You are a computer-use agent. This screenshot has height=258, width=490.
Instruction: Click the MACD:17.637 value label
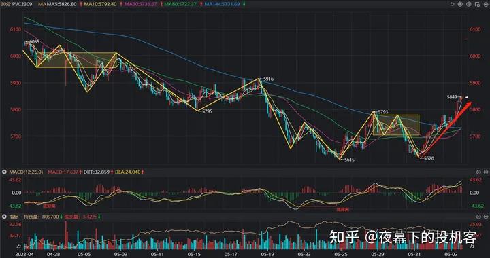pos(63,172)
